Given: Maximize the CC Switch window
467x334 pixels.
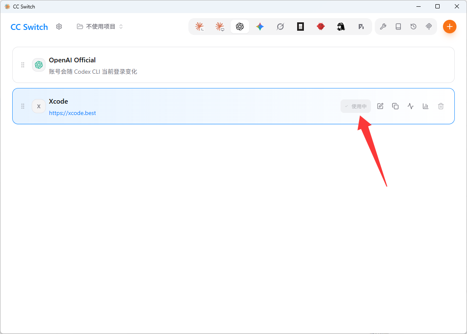Looking at the screenshot, I should [x=437, y=7].
